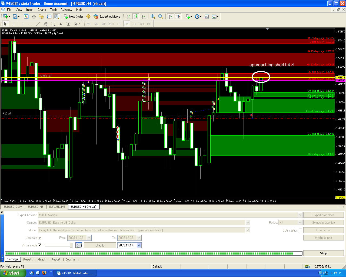Select the H4 timeframe button
Image resolution: width=346 pixels, height=277 pixels.
coord(127,24)
